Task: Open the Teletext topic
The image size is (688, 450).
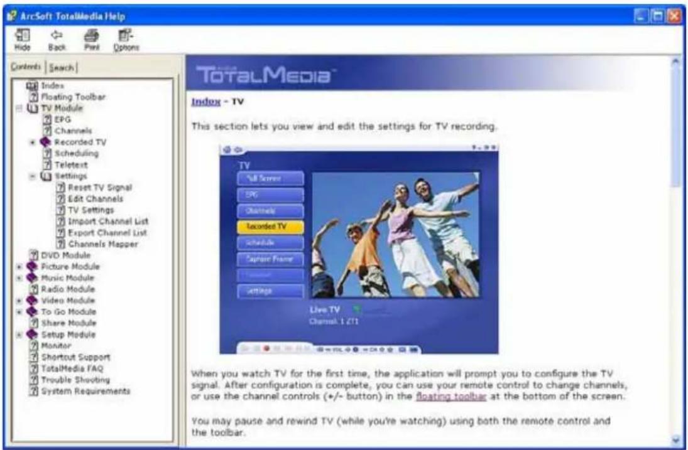Action: click(x=70, y=165)
